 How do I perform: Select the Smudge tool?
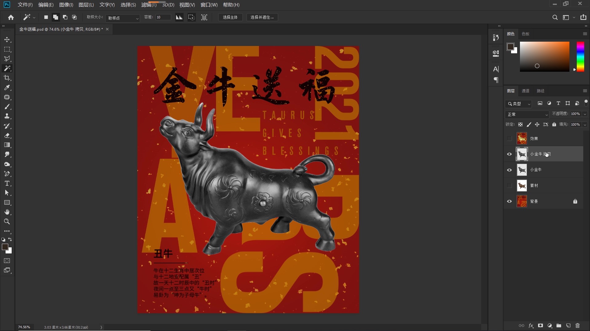click(7, 154)
